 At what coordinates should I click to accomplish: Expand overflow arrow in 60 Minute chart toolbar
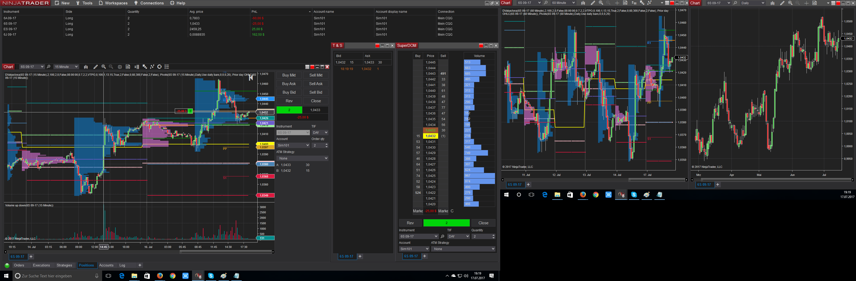tap(662, 3)
